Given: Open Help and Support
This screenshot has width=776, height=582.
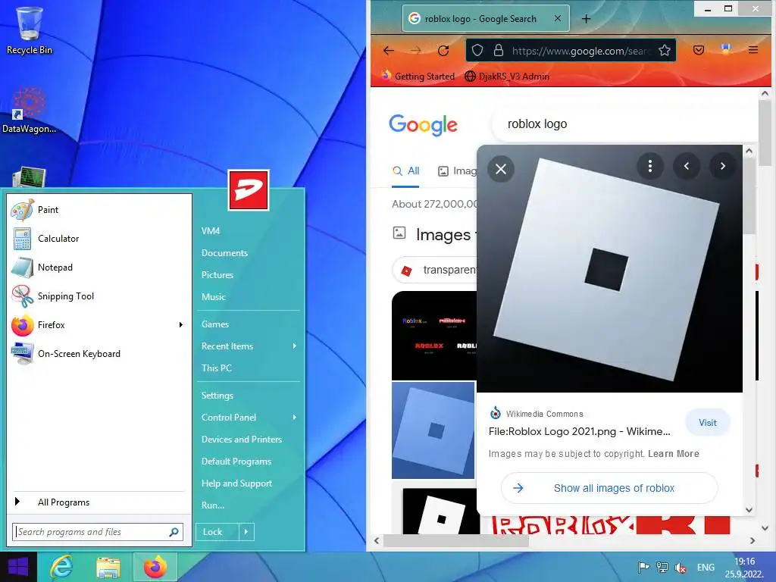Looking at the screenshot, I should tap(236, 483).
